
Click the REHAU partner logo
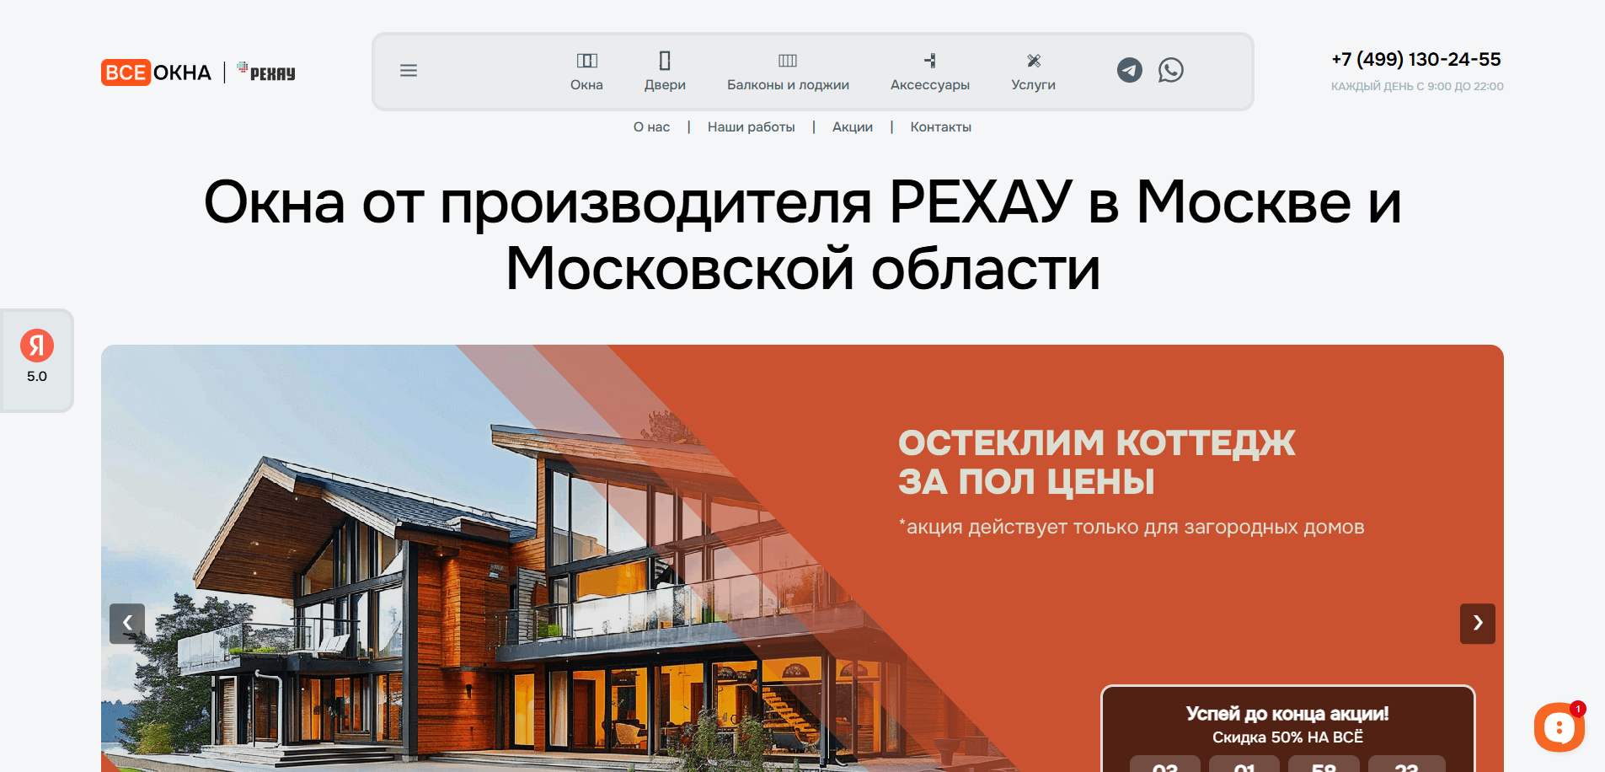click(x=266, y=72)
